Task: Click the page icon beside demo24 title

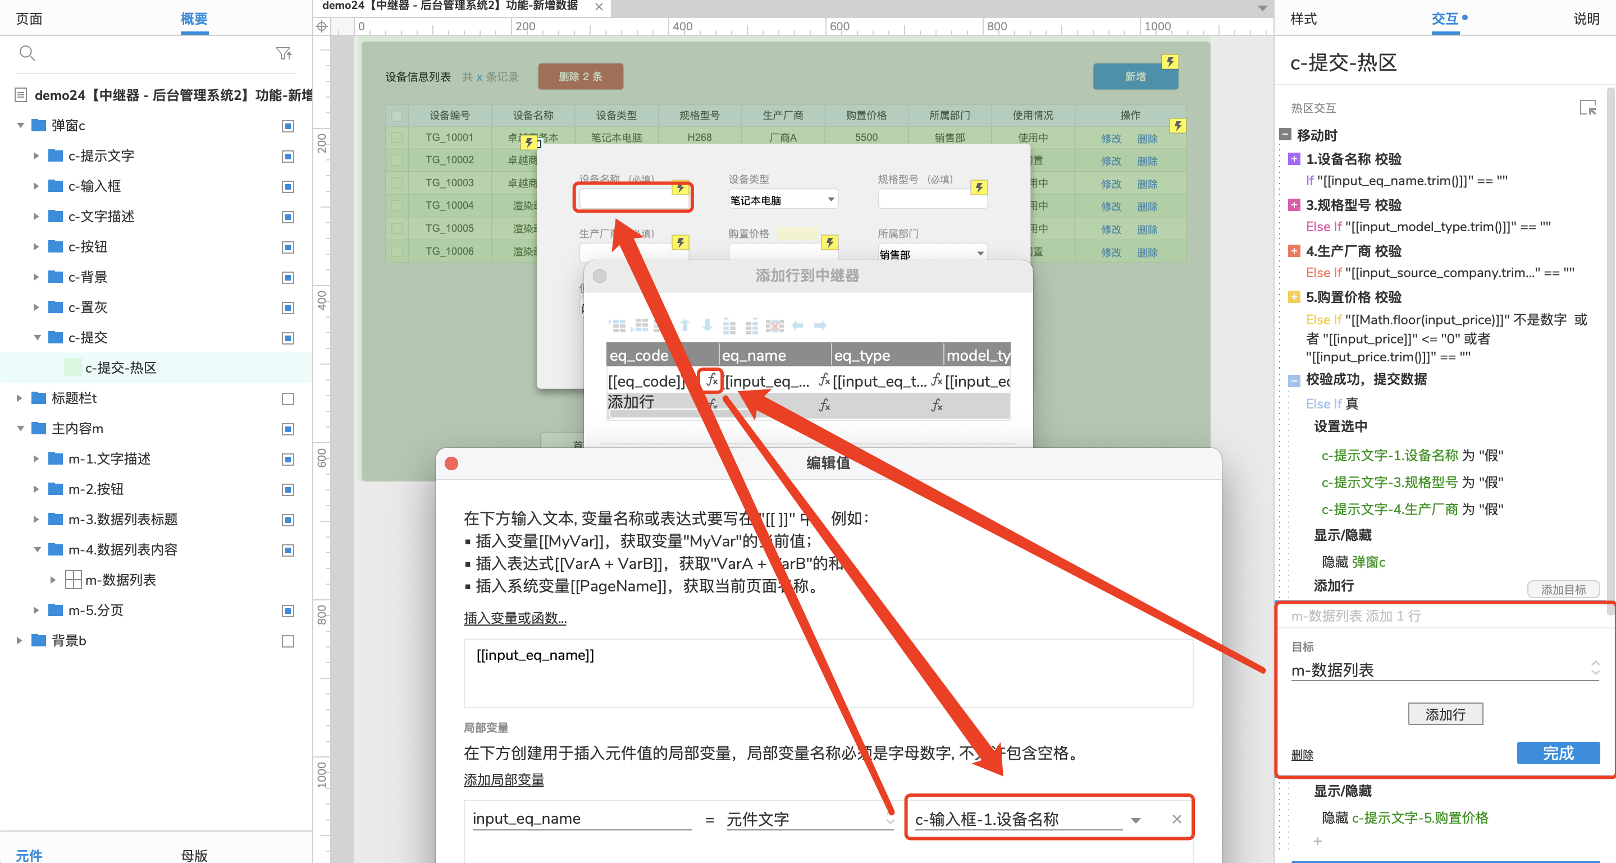Action: [20, 95]
